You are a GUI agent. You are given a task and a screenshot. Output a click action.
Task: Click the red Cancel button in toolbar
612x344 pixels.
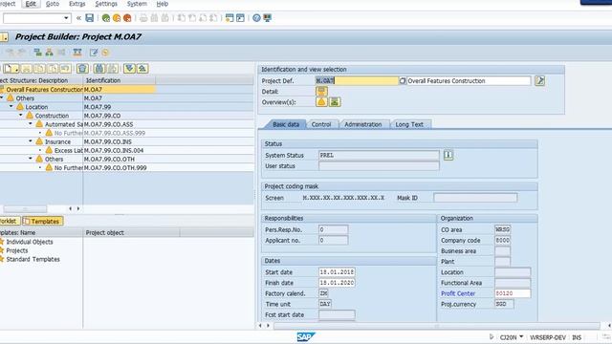127,18
